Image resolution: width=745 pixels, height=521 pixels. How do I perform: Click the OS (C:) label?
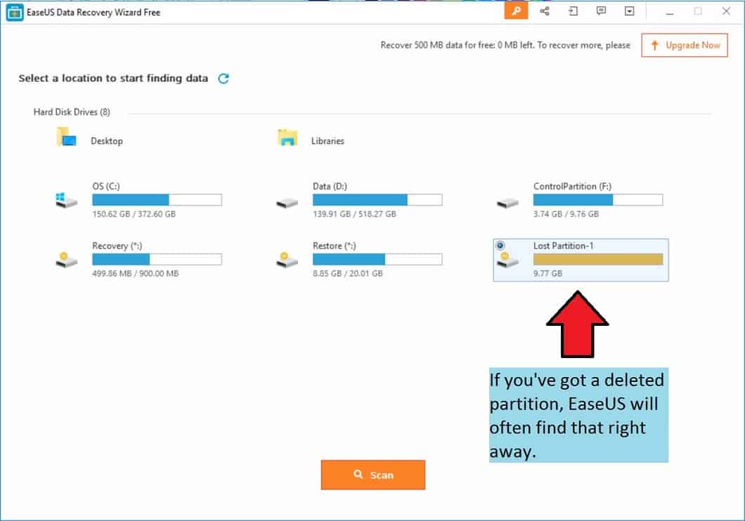coord(106,186)
